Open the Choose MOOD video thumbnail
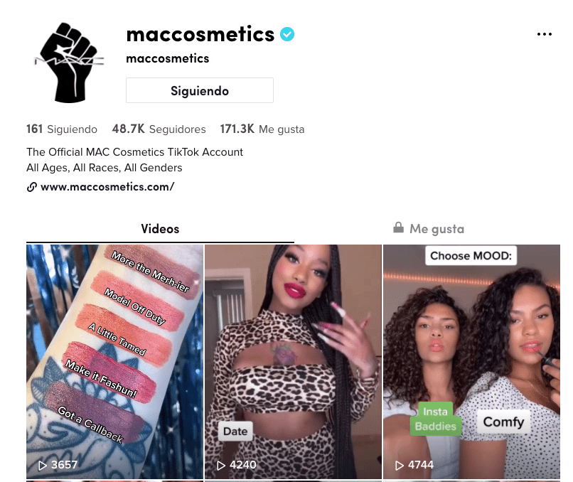The image size is (573, 482). pos(471,362)
